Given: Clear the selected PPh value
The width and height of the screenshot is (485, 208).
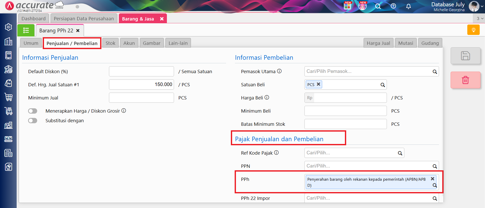Looking at the screenshot, I should 432,179.
